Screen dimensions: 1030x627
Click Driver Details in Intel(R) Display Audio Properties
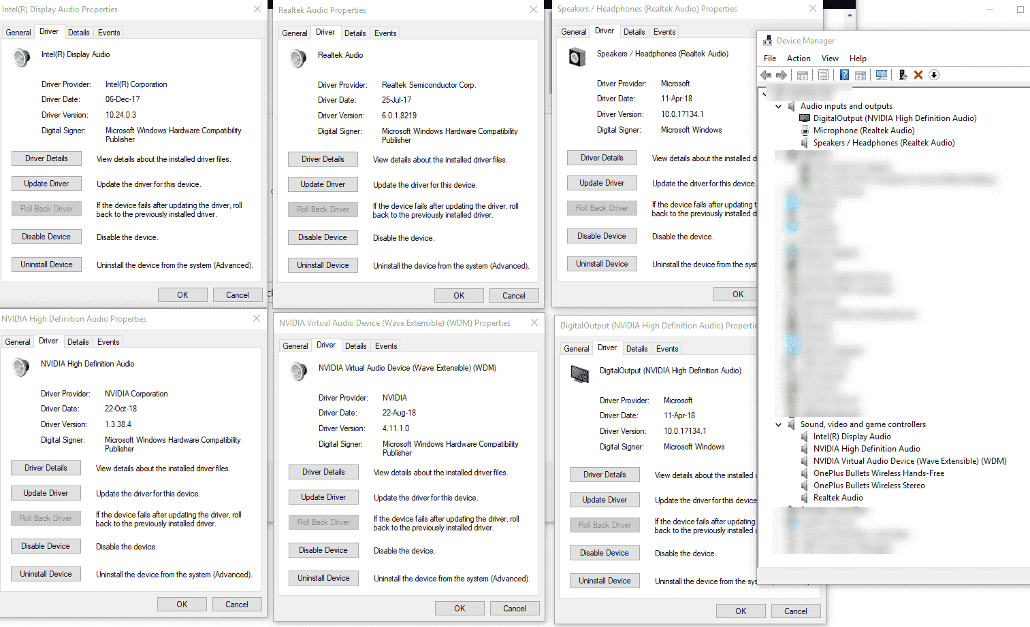click(x=46, y=158)
